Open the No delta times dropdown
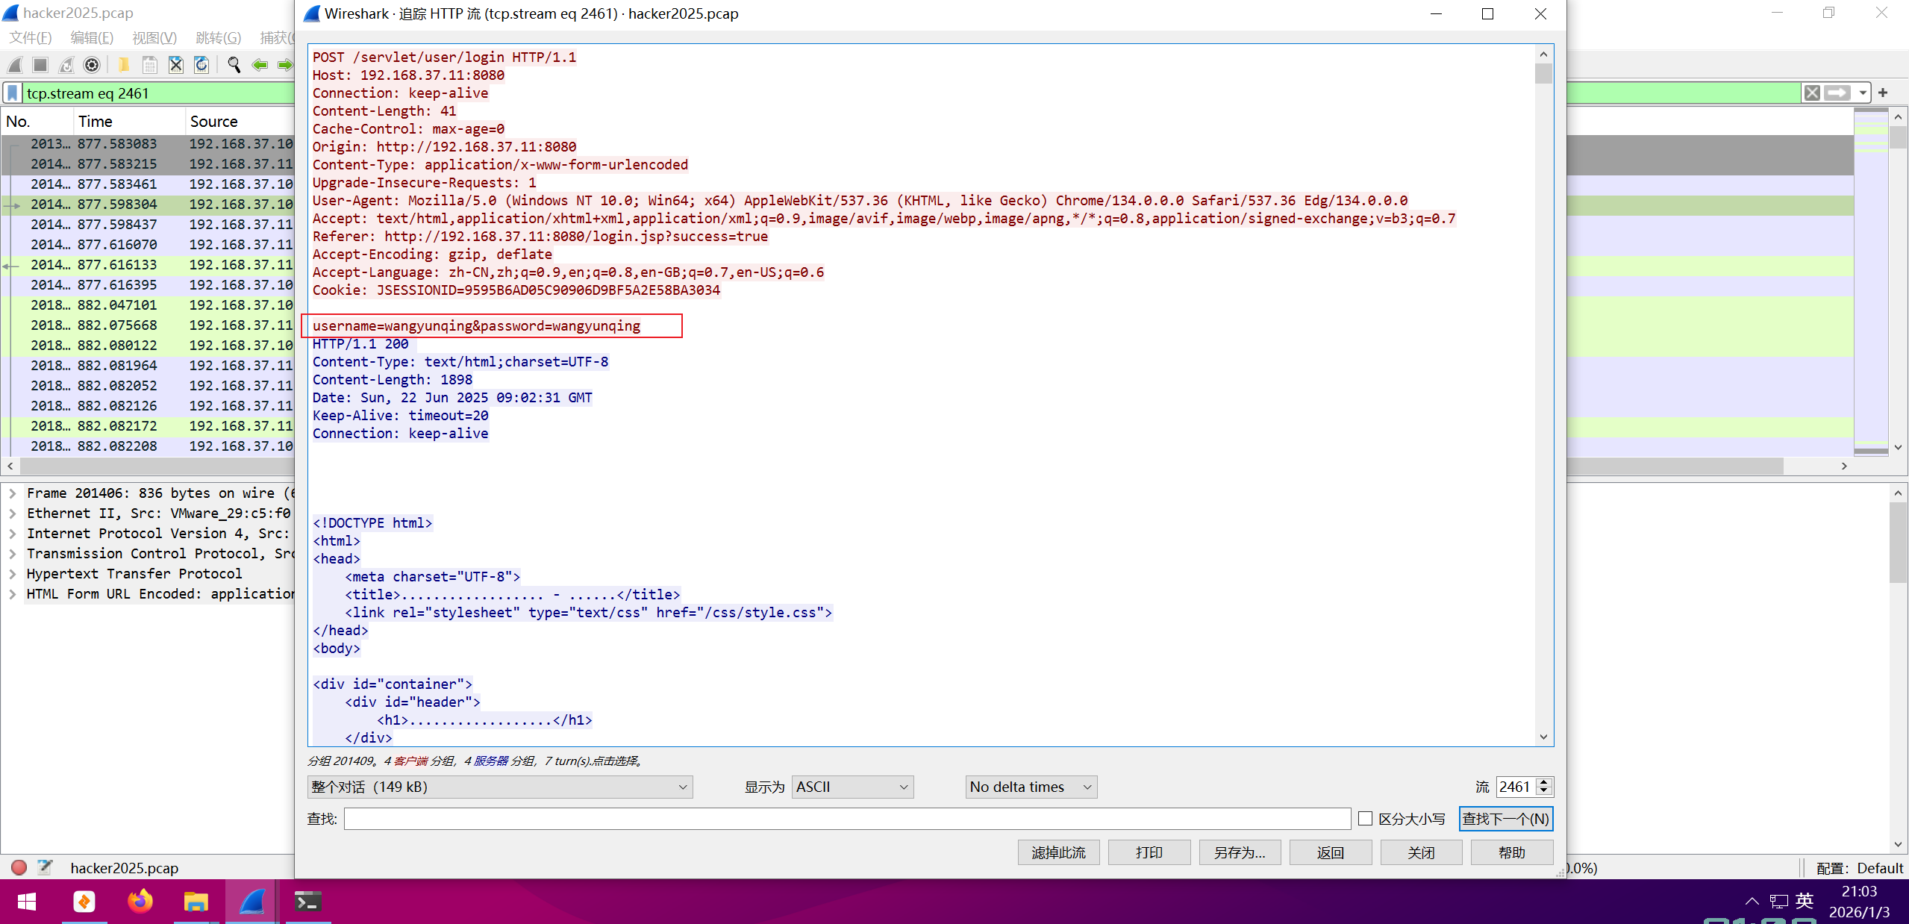Image resolution: width=1909 pixels, height=924 pixels. pos(1031,787)
